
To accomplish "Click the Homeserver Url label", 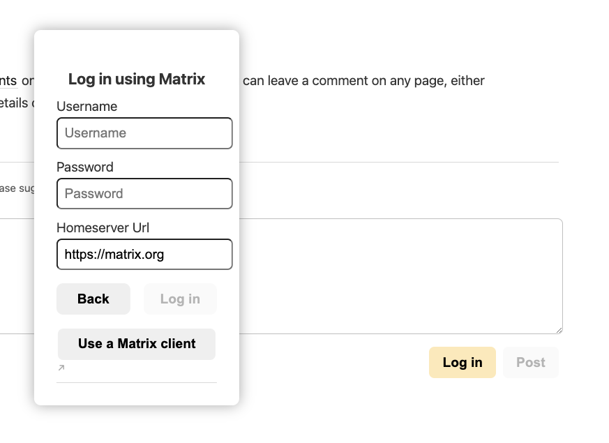I will 103,227.
